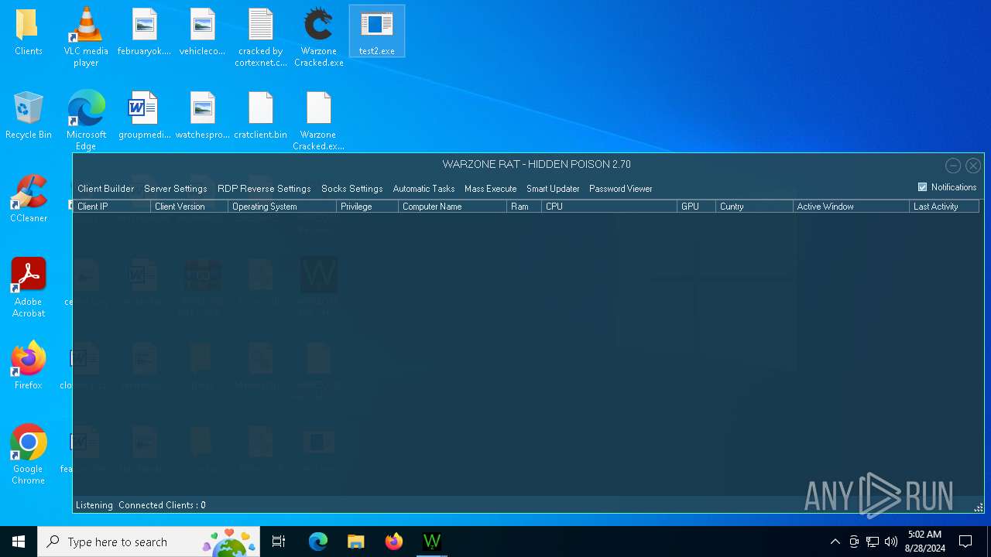
Task: Sort by Computer Name column header
Action: [x=452, y=207]
